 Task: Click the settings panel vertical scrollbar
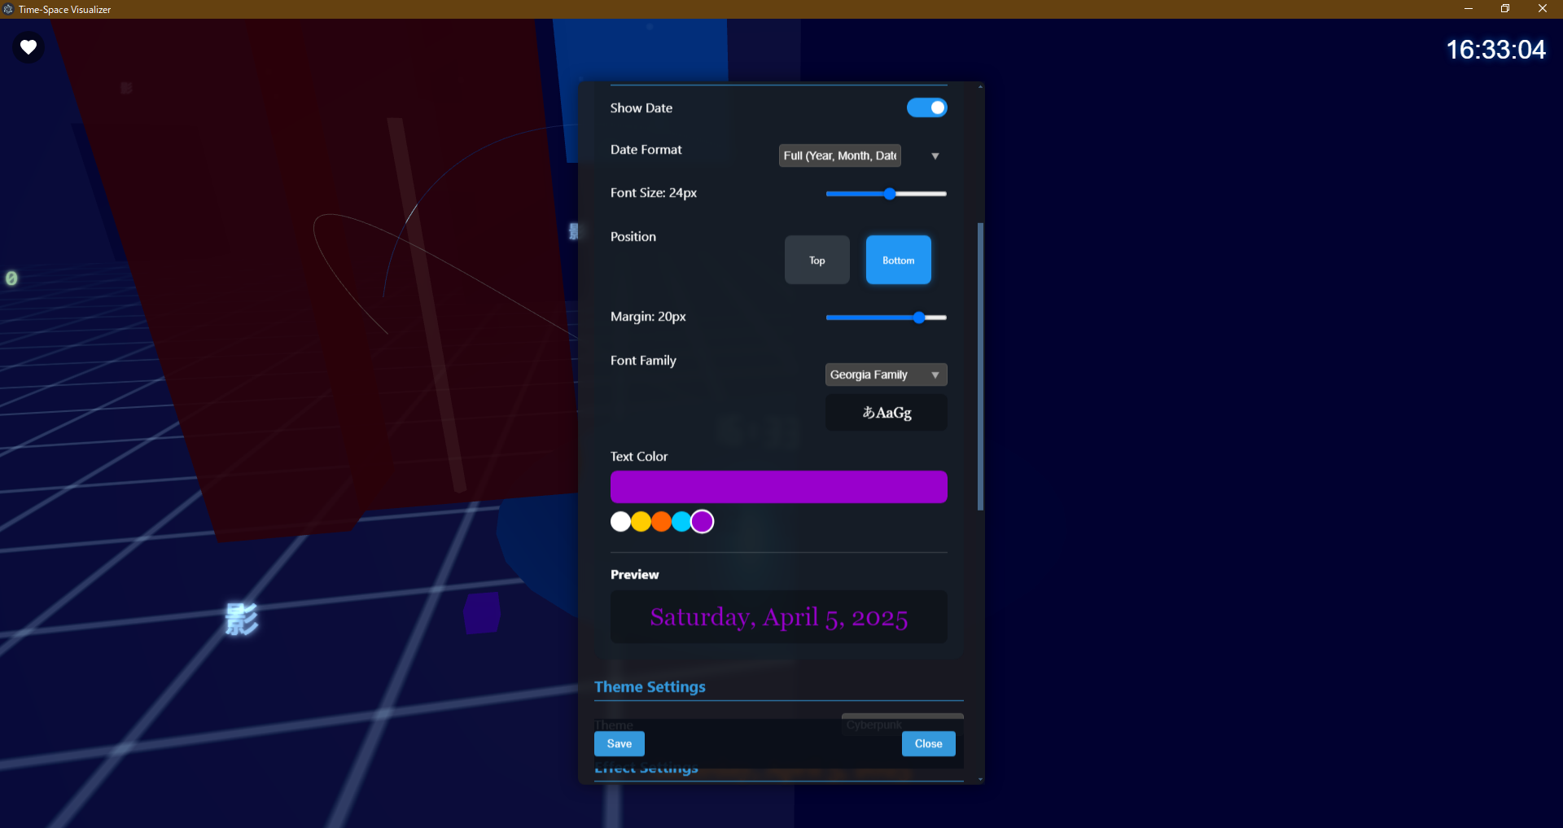click(980, 366)
